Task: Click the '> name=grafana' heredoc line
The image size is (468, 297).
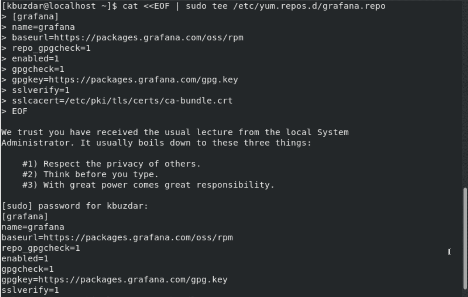Action: pyautogui.click(x=38, y=27)
